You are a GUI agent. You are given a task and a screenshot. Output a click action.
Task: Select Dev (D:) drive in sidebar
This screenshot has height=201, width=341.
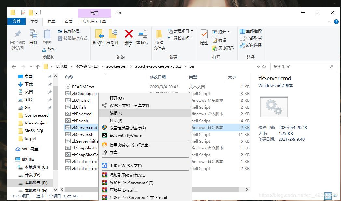33,175
